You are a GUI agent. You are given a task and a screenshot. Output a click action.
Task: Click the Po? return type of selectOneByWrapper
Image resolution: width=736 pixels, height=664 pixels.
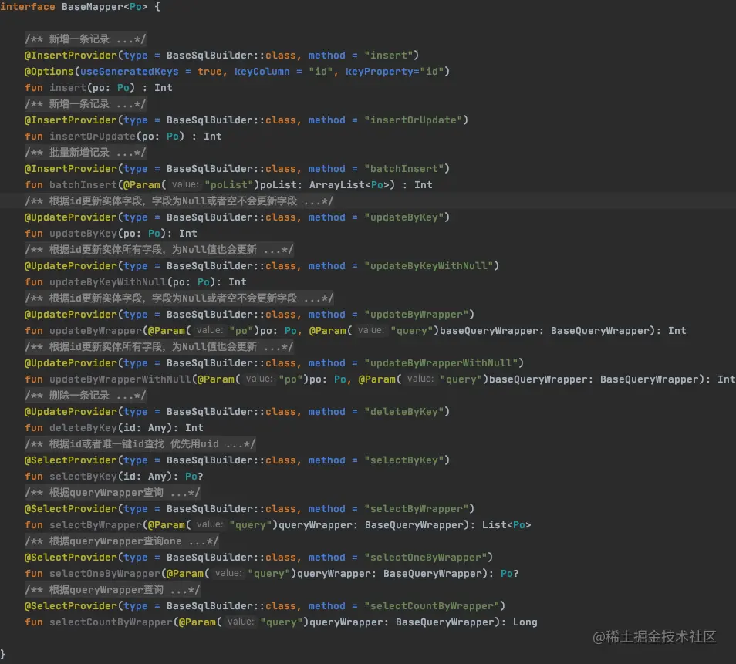pos(509,574)
